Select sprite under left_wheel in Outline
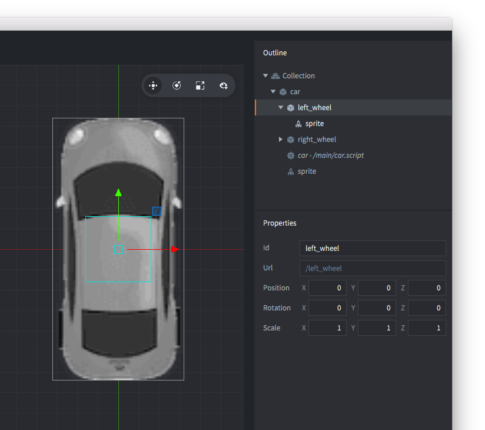This screenshot has width=485, height=430. [314, 124]
